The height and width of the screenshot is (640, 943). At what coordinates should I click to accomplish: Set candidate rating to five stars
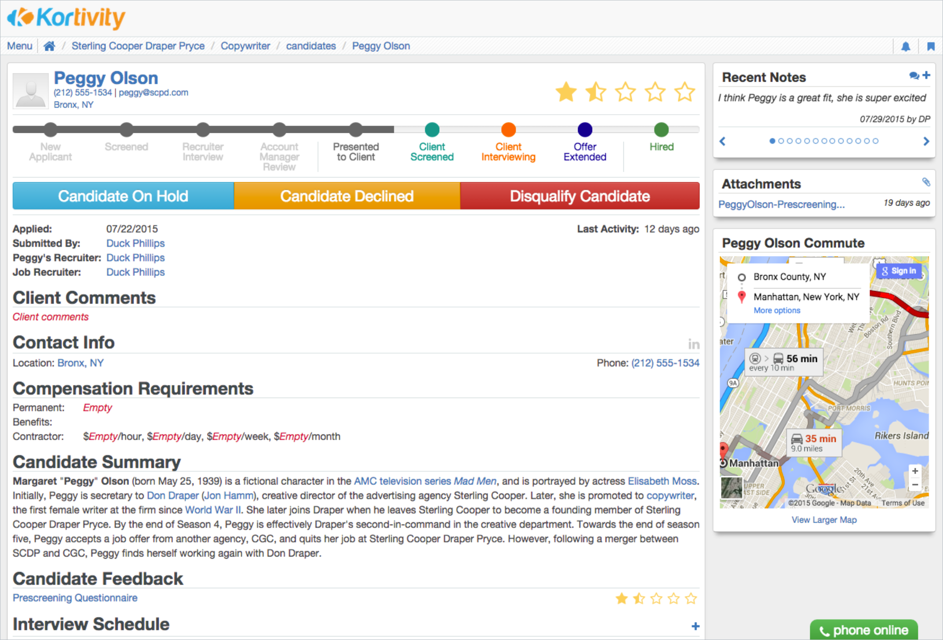(x=684, y=92)
